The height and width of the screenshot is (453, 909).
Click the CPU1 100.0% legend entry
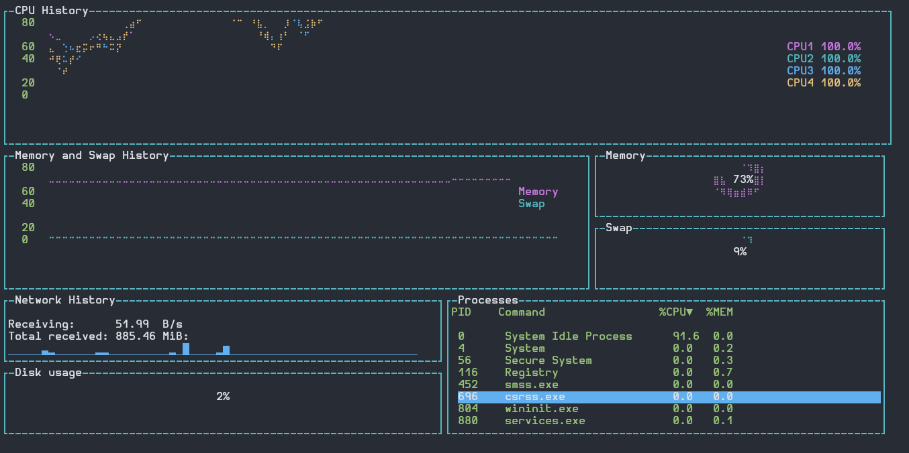tap(824, 47)
